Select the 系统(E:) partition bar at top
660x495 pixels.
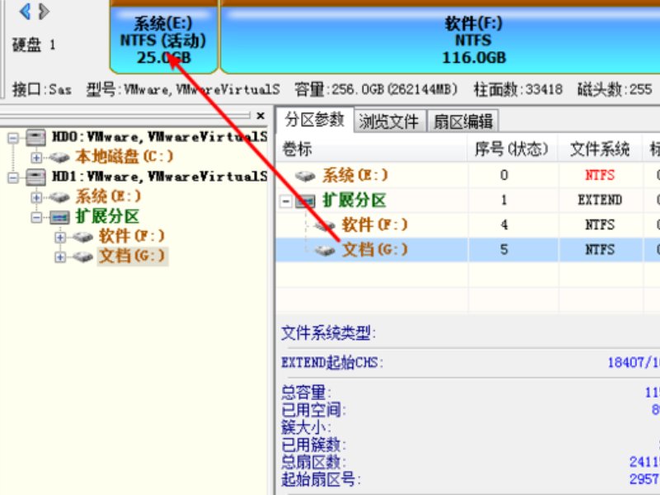(161, 37)
